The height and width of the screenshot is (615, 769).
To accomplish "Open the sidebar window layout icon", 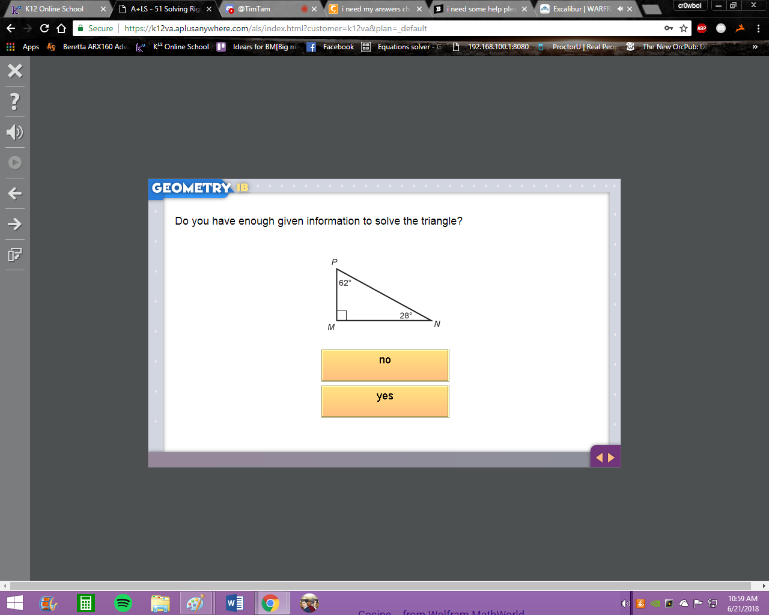I will point(15,255).
